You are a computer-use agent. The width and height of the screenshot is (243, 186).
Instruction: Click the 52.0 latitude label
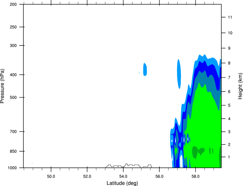(x=87, y=177)
